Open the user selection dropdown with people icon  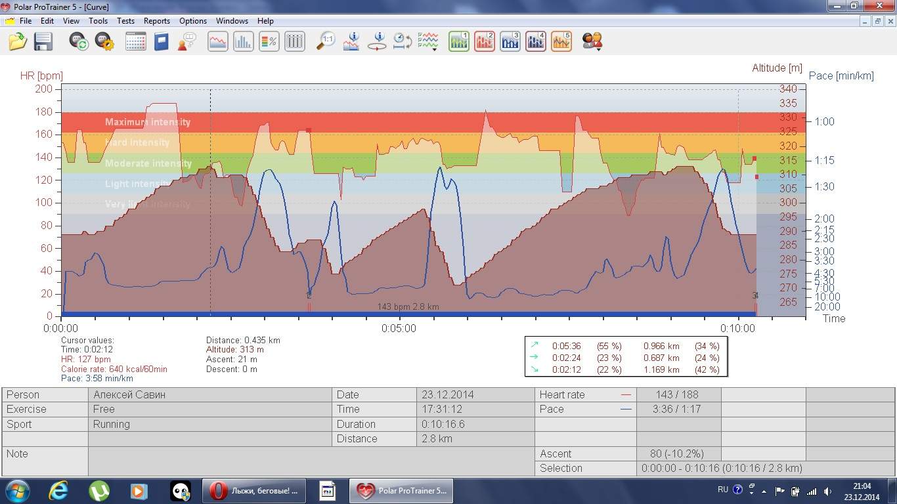[592, 41]
